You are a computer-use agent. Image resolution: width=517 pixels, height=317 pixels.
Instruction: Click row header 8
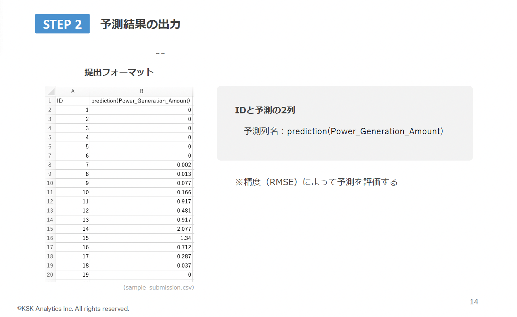[x=50, y=165]
